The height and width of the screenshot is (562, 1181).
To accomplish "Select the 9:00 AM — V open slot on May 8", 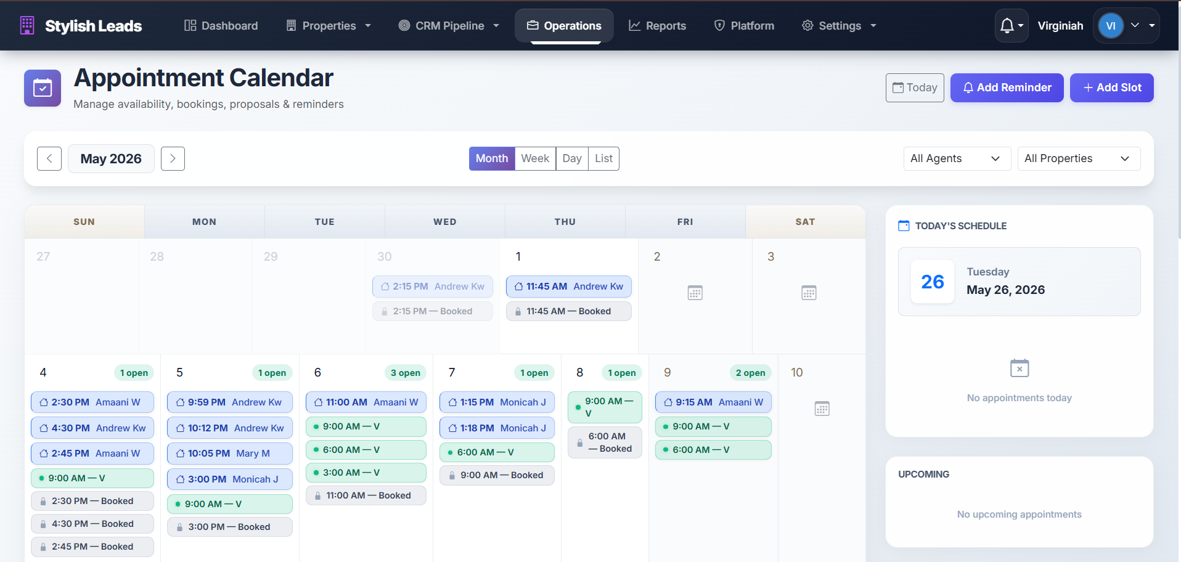I will coord(605,407).
